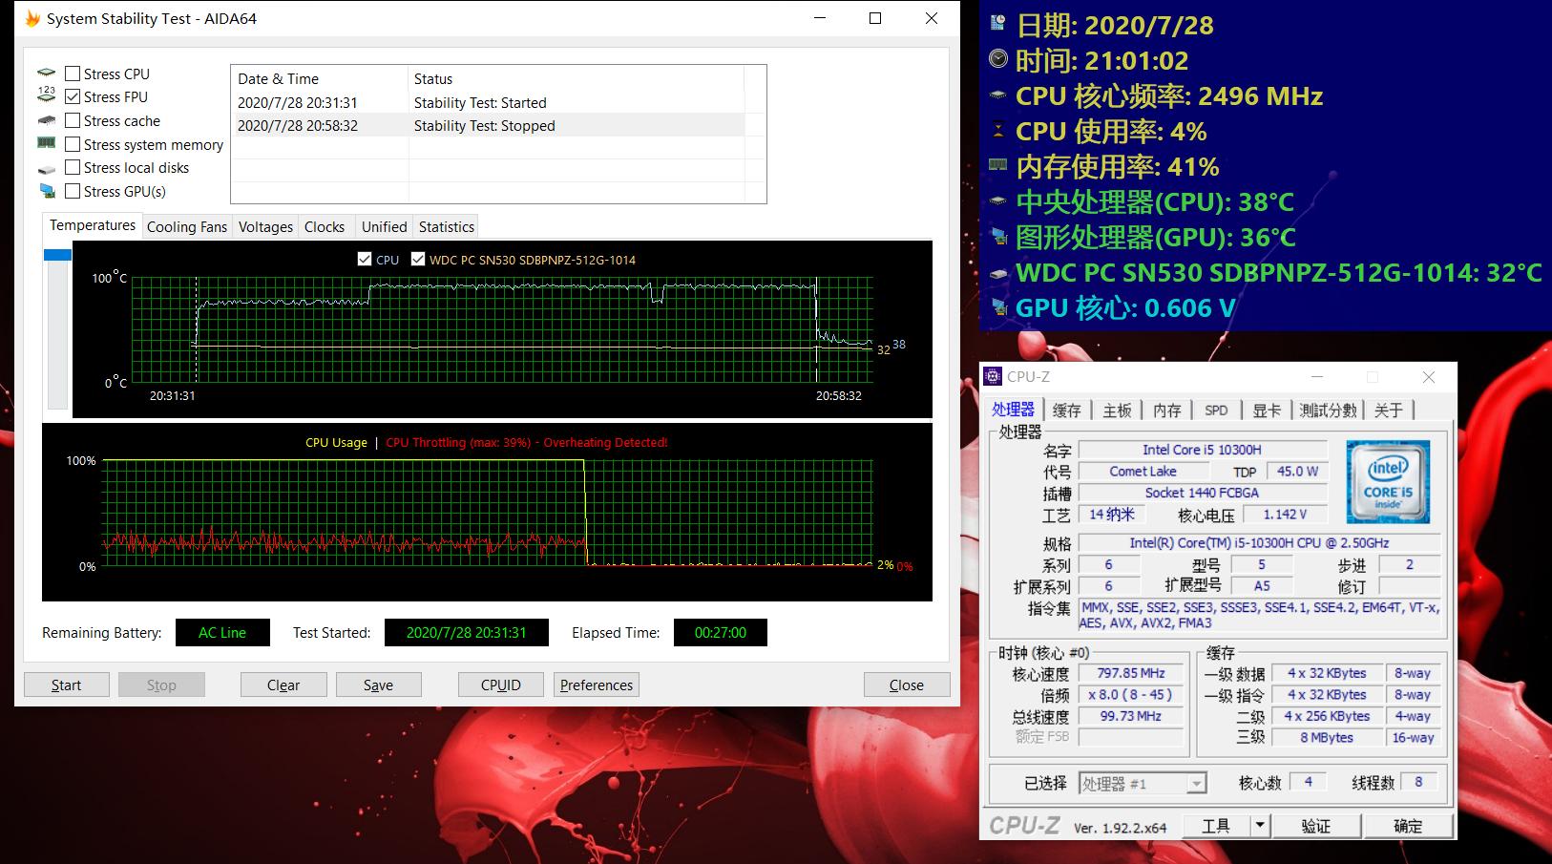Click the clock icon beside the time reading
The image size is (1552, 864).
tap(998, 58)
